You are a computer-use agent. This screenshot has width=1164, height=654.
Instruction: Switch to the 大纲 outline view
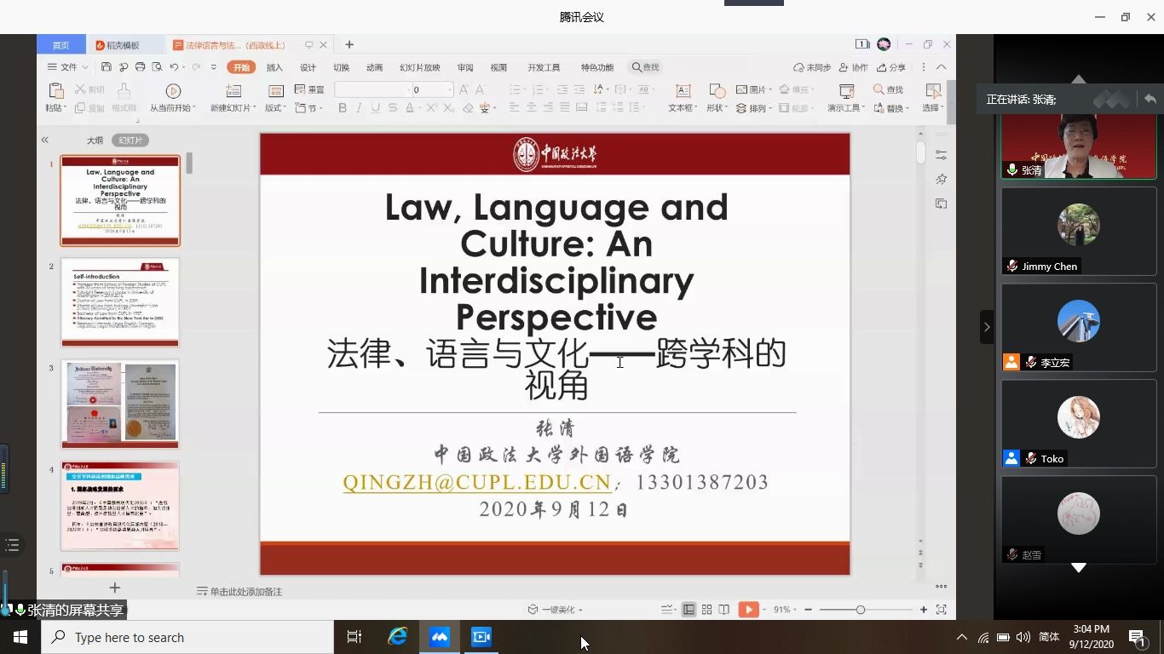(x=95, y=141)
